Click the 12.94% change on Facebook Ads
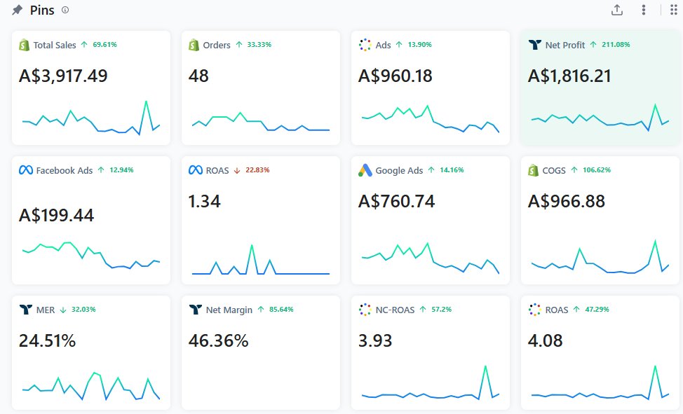The height and width of the screenshot is (414, 683). pyautogui.click(x=121, y=170)
